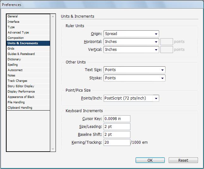This screenshot has width=204, height=169.
Task: Click the OK button
Action: pos(150,160)
